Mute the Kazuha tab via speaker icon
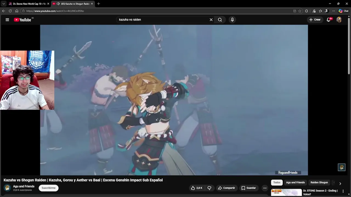The width and height of the screenshot is (351, 197). click(58, 4)
